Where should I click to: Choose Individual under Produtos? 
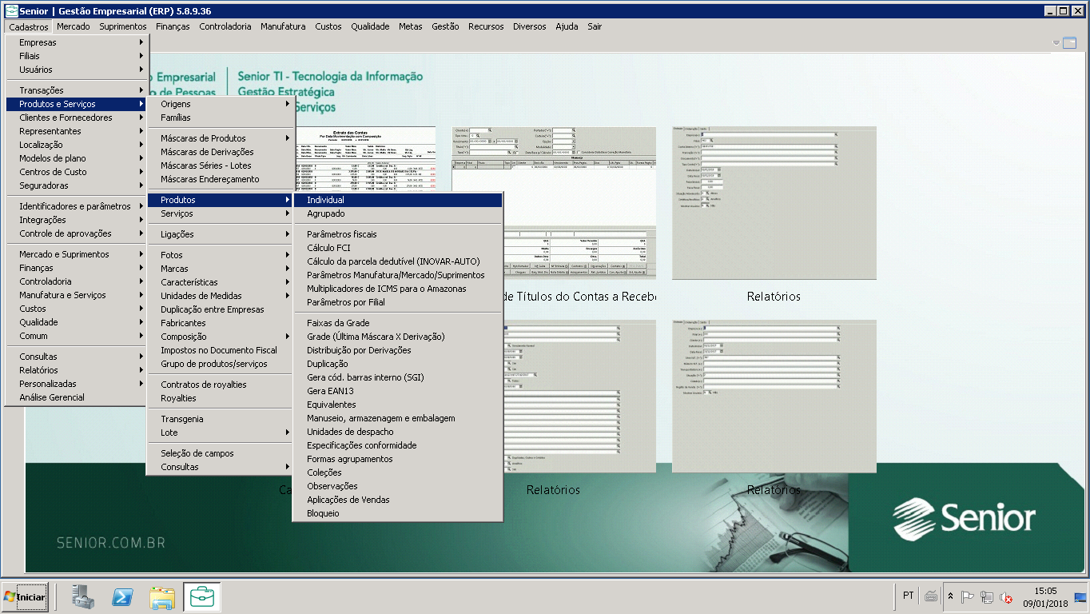(398, 200)
